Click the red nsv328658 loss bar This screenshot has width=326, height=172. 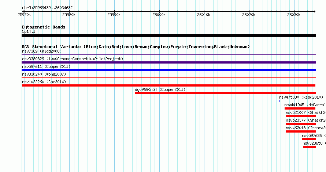[x=310, y=147]
